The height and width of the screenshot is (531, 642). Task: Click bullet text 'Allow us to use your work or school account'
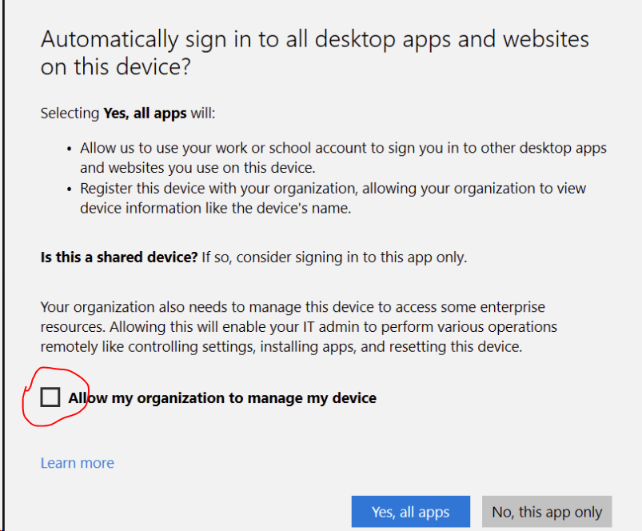343,158
